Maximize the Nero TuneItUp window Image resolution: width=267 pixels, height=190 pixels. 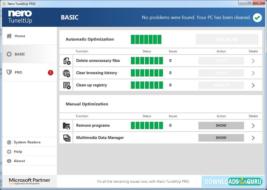point(249,3)
